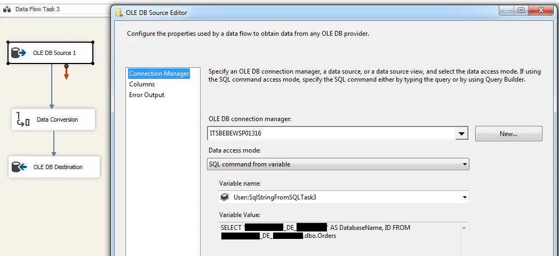Expand the Data access mode dropdown
This screenshot has height=256, width=559.
pyautogui.click(x=465, y=164)
